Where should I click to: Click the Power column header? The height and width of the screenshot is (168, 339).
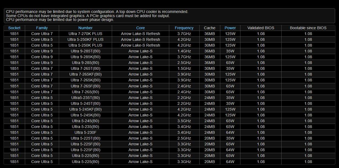tap(230, 28)
